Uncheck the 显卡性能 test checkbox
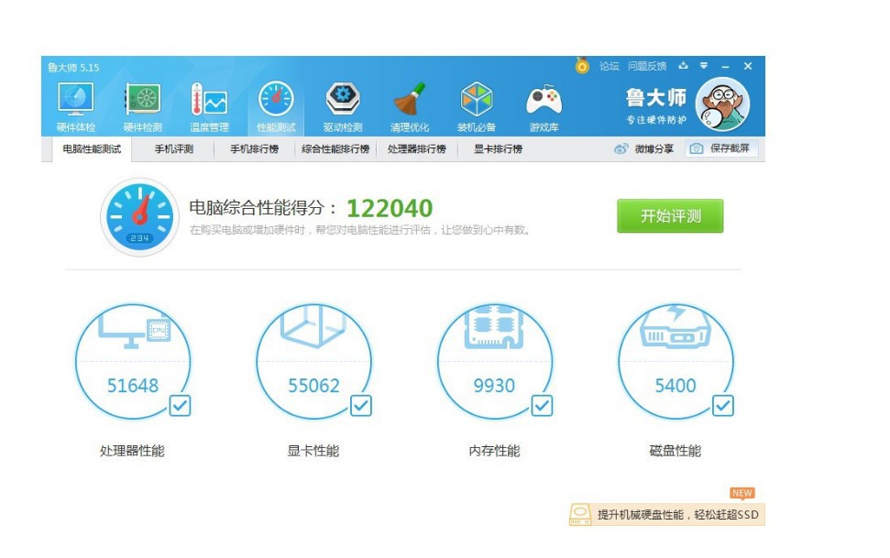 click(361, 406)
